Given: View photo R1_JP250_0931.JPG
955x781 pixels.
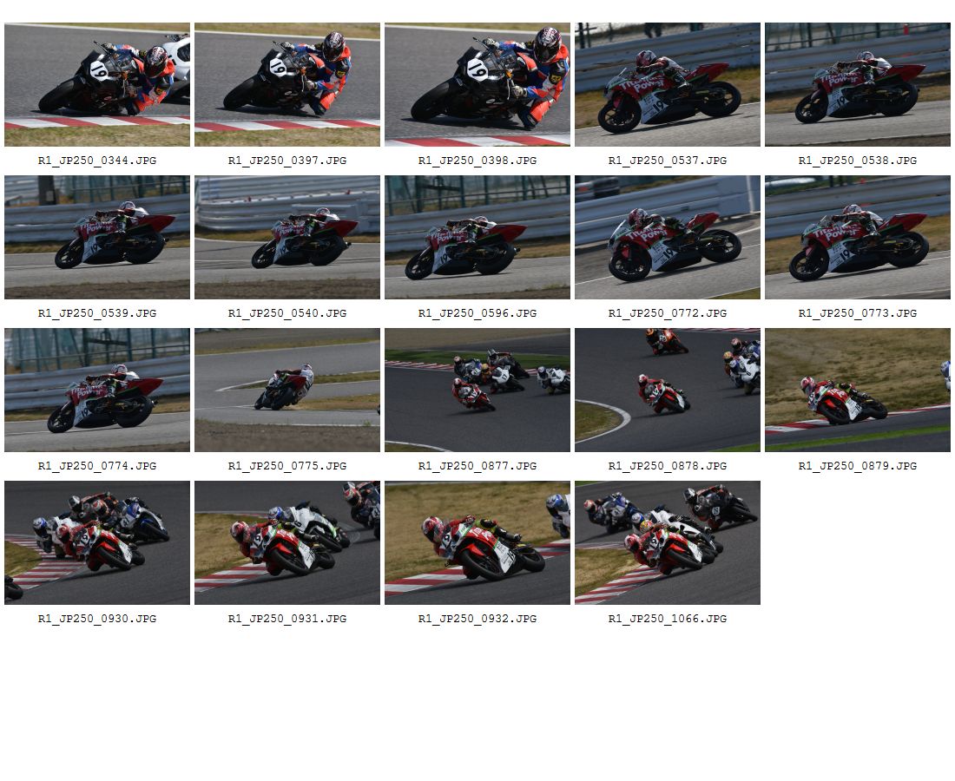Looking at the screenshot, I should [x=287, y=543].
